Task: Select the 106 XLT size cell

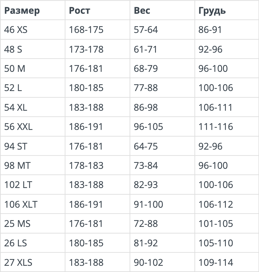Action: tap(21, 204)
